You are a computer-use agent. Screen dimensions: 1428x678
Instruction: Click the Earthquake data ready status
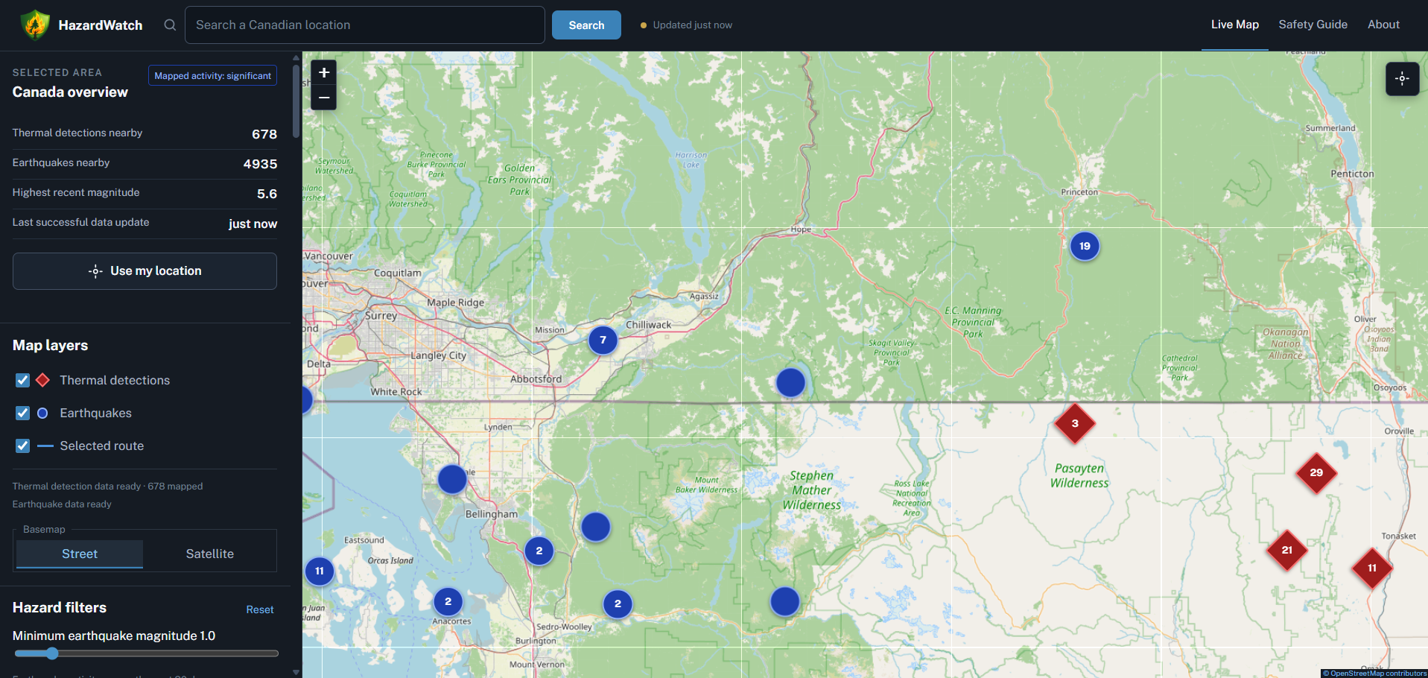pos(62,504)
